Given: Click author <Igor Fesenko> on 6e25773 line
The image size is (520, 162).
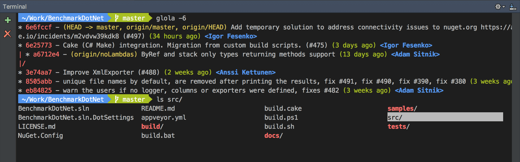Looking at the screenshot, I should (406, 45).
